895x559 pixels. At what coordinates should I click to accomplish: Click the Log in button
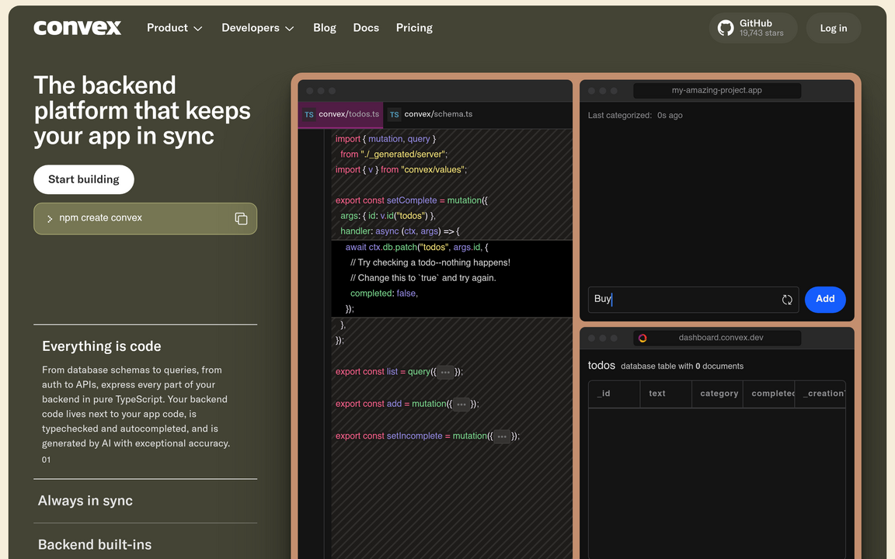coord(833,27)
